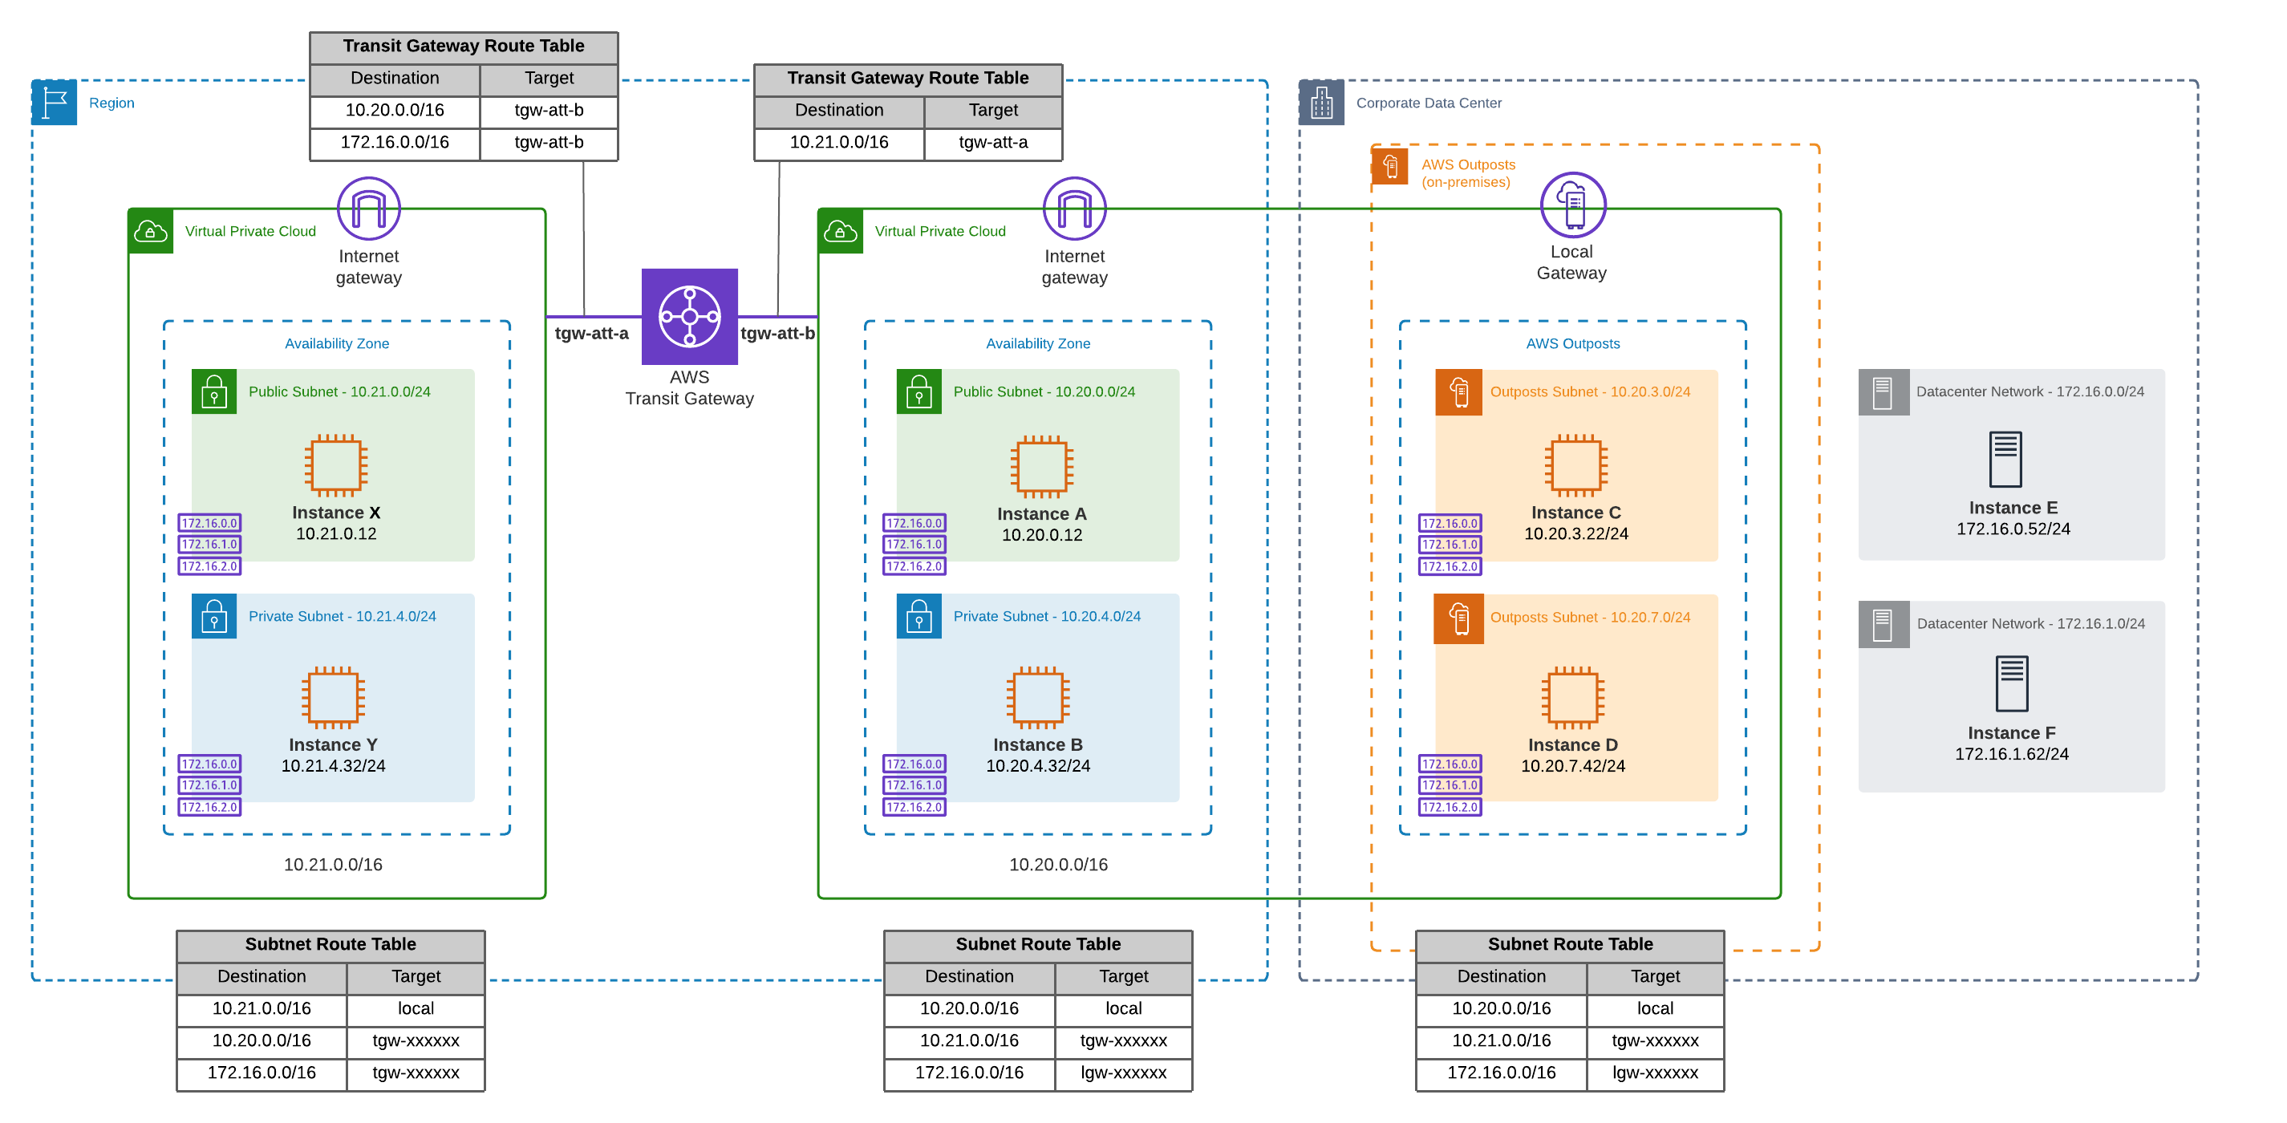Click right Transit Gateway Route Table title
The image size is (2287, 1123).
pyautogui.click(x=908, y=78)
